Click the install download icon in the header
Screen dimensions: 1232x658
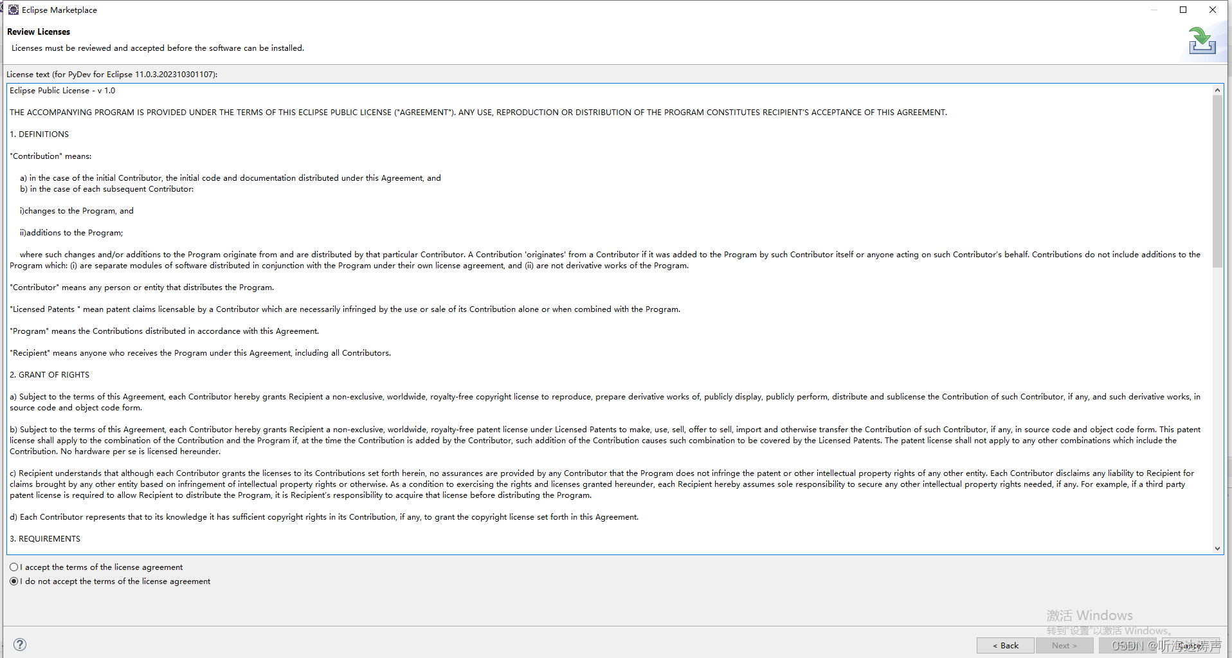[x=1202, y=41]
